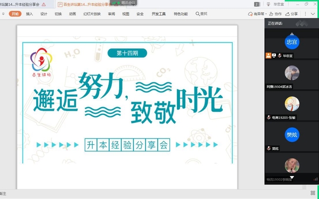
Task: Click the 毕忠宜 account name in title bar
Action: pyautogui.click(x=279, y=4)
